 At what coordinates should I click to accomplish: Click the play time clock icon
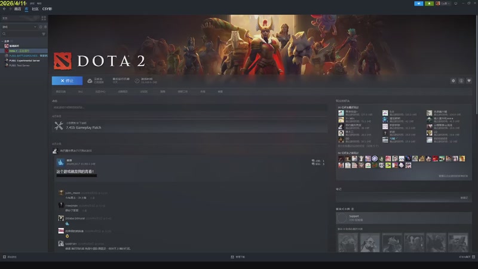point(137,81)
